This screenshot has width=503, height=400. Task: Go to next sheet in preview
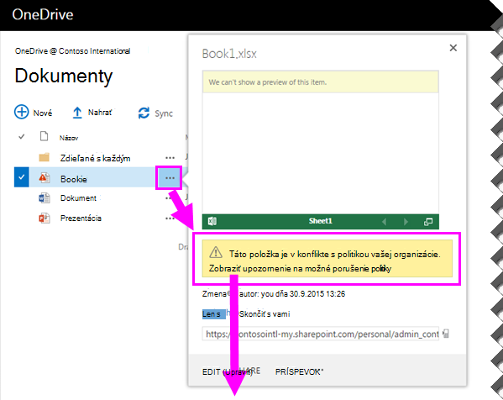click(x=406, y=222)
